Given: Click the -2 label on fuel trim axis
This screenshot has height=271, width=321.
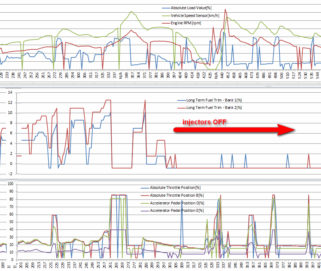Looking at the screenshot, I should [x=10, y=174].
